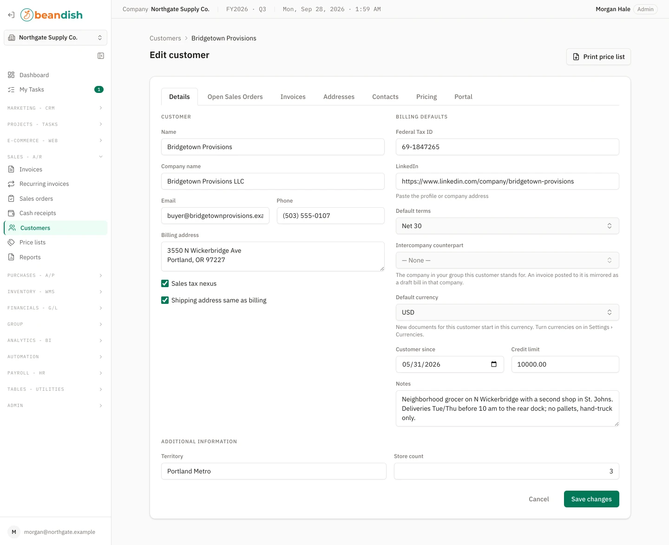Open the Pricing tab
669x545 pixels.
pos(426,97)
